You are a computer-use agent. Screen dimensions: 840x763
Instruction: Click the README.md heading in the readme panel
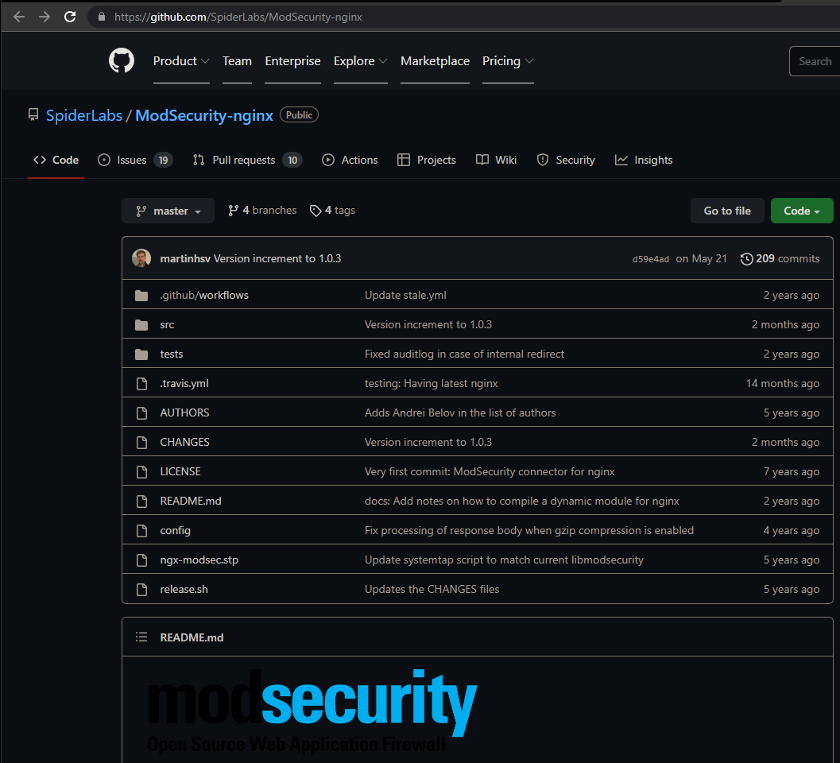coord(192,637)
